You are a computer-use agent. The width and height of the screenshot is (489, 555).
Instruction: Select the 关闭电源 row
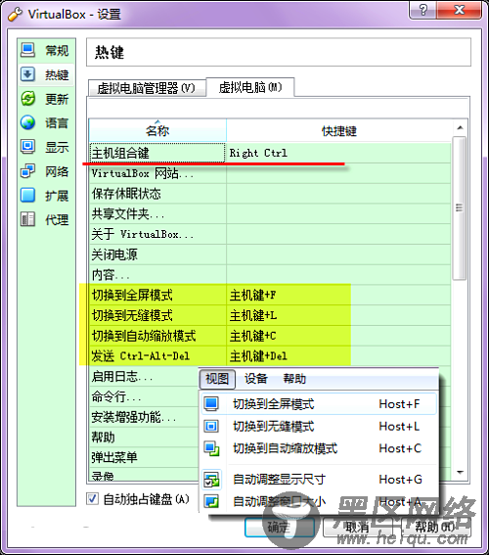pos(270,254)
